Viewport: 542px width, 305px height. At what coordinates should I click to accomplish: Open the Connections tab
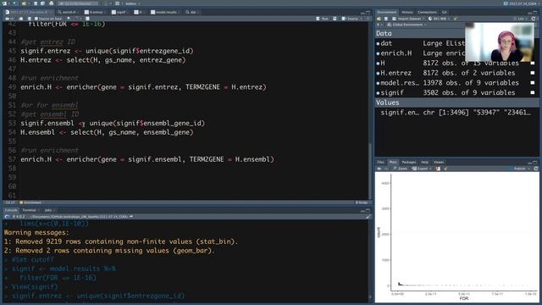click(x=427, y=12)
